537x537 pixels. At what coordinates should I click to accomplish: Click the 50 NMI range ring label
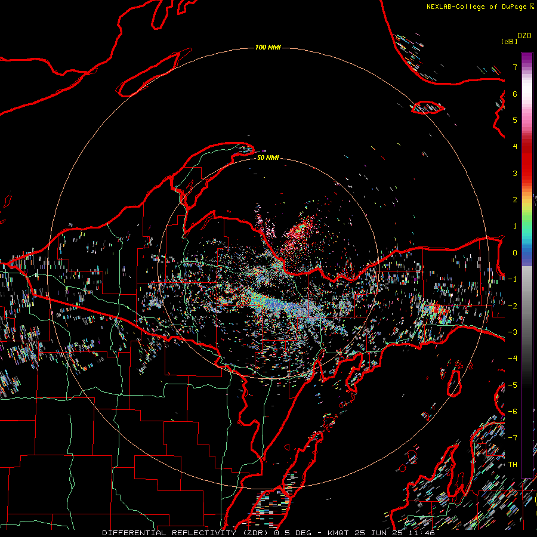coord(268,158)
